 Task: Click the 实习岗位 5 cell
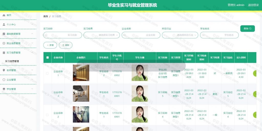click(228, 94)
